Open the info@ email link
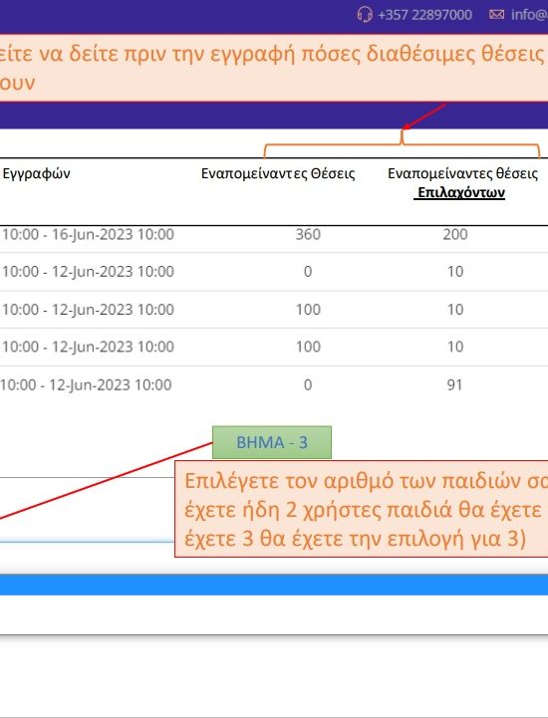Viewport: 548px width, 718px height. coord(529,15)
